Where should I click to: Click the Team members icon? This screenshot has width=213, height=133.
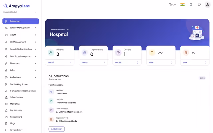(x=51, y=110)
